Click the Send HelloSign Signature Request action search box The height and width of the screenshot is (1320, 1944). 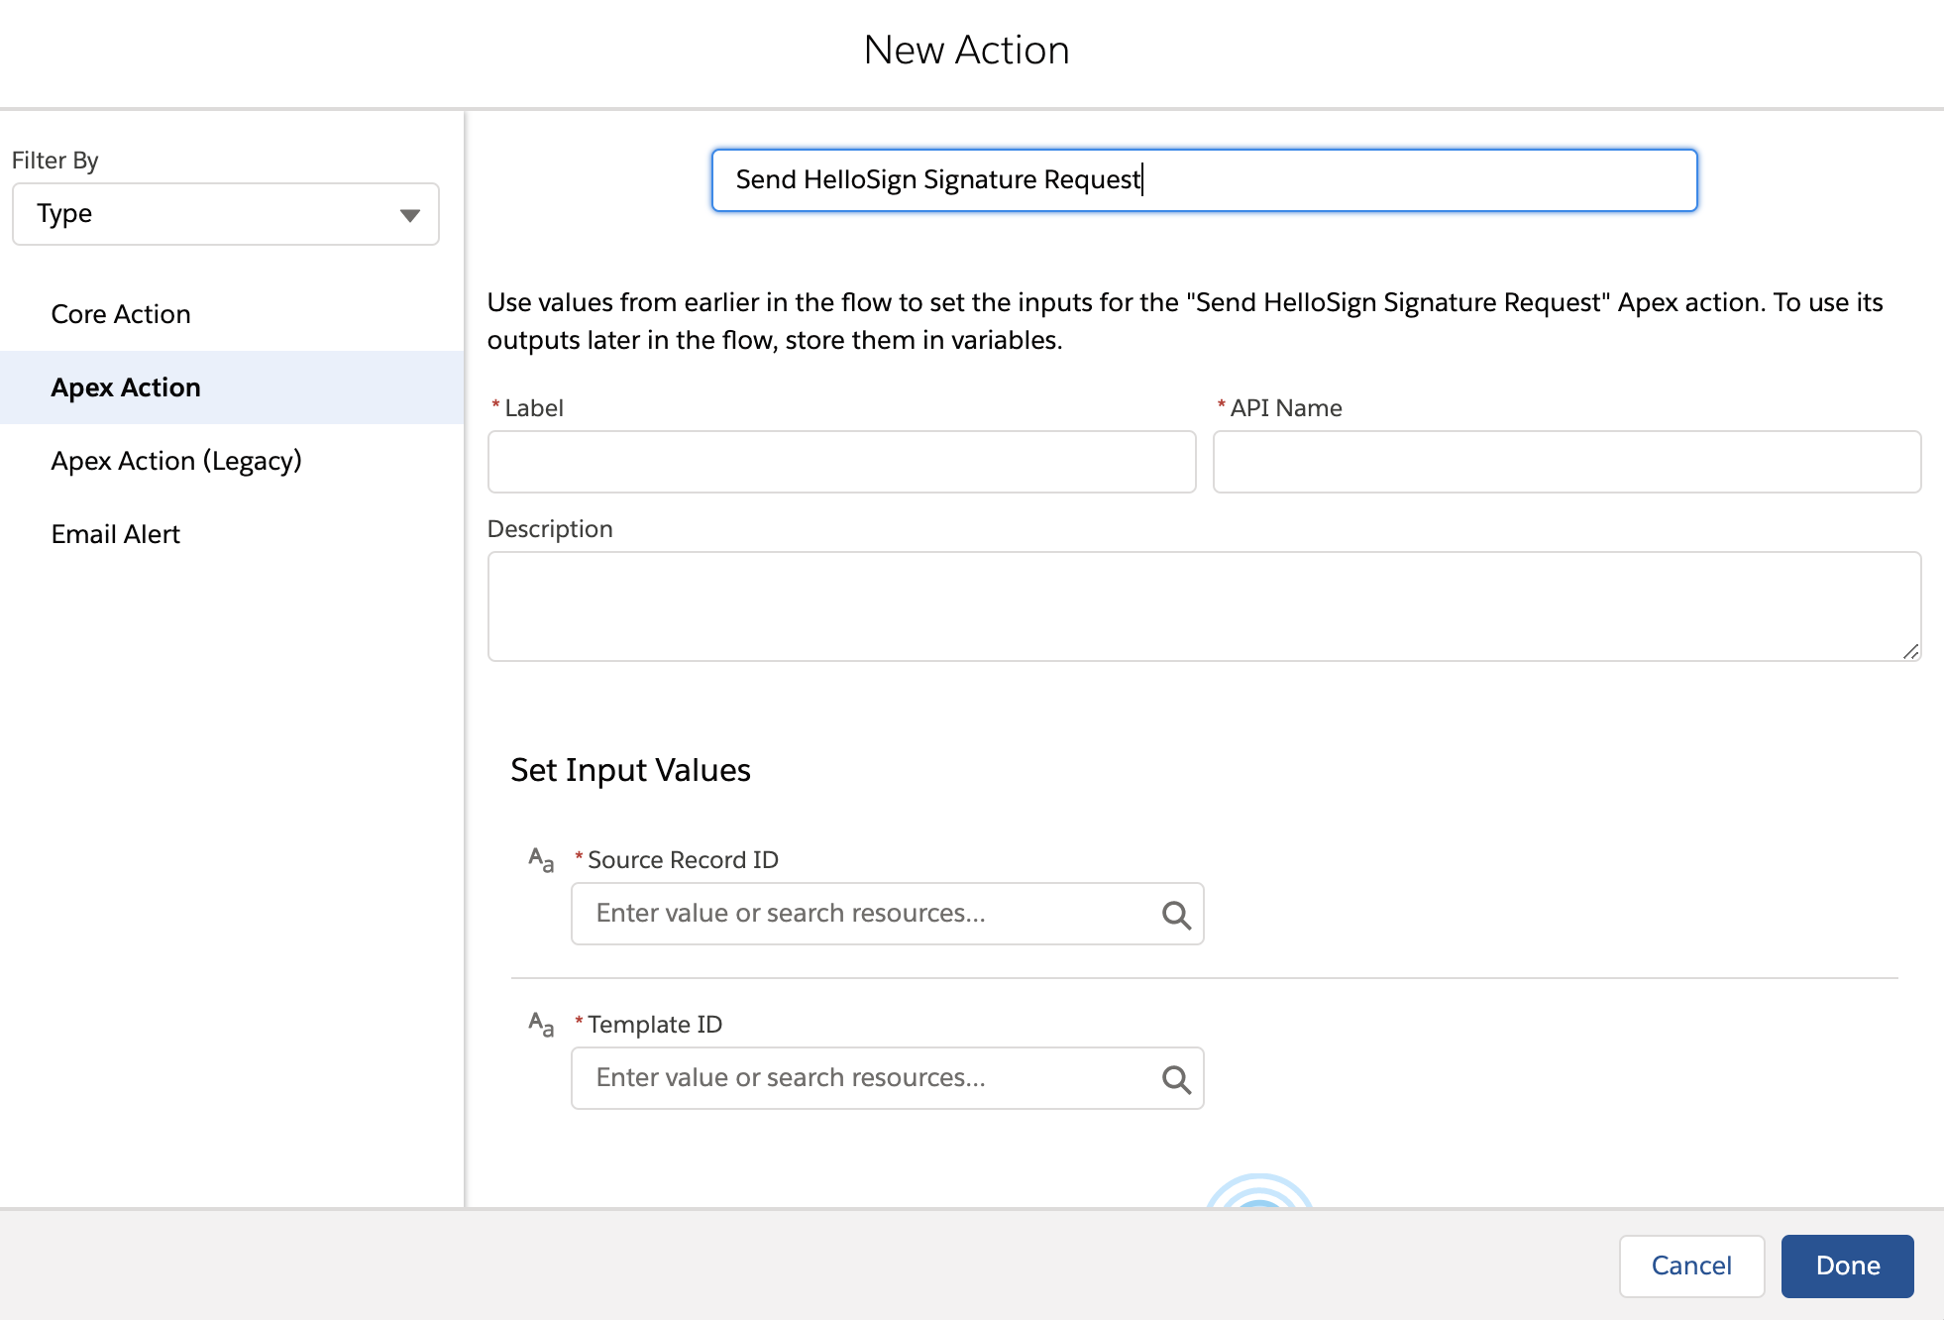coord(1204,180)
